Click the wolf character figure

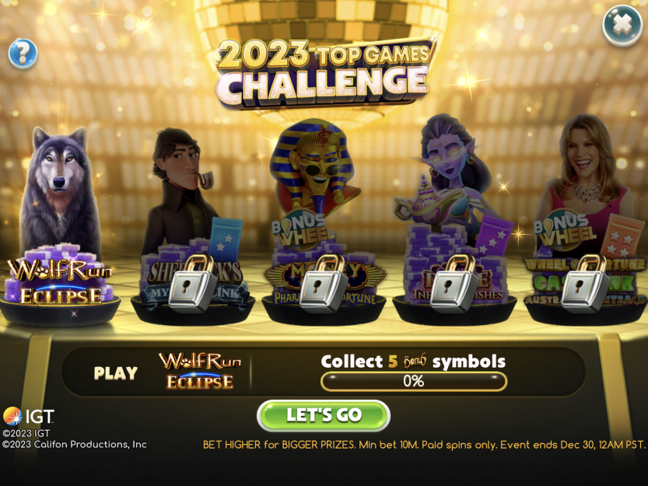tap(61, 190)
